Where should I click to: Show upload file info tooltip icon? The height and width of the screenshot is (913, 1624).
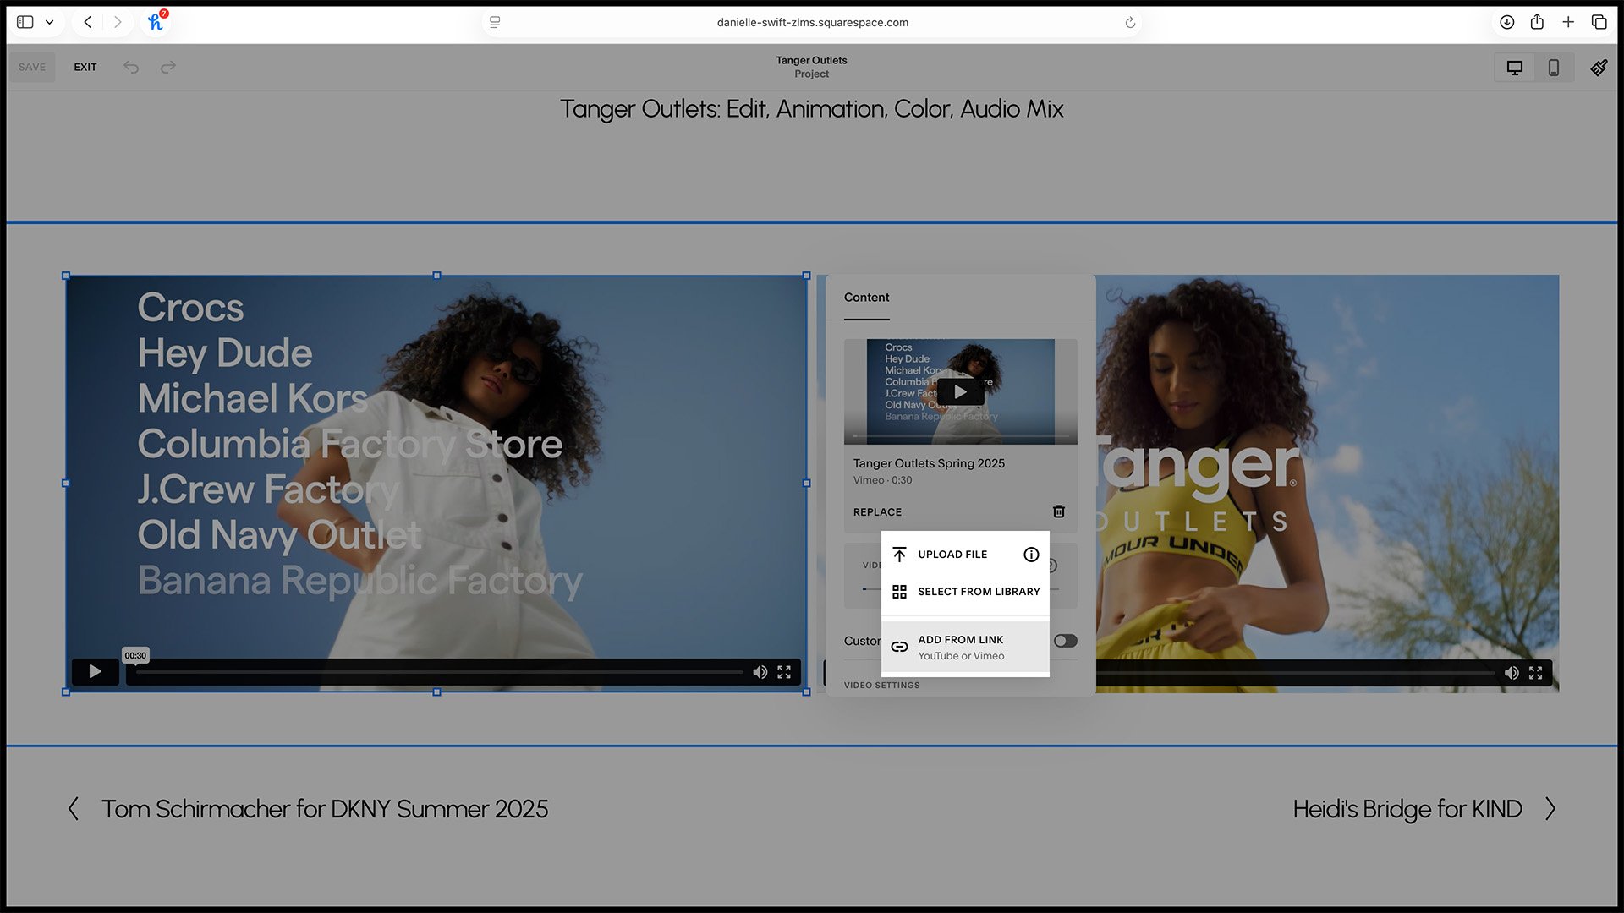pyautogui.click(x=1031, y=555)
